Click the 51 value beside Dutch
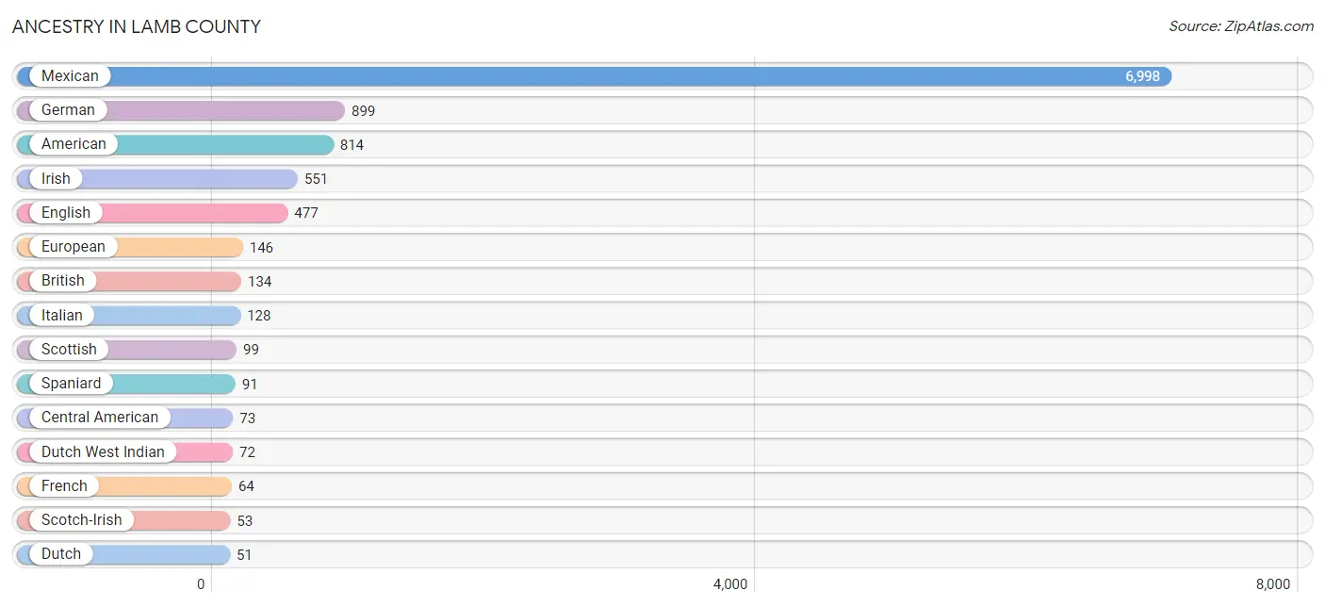The width and height of the screenshot is (1325, 607). [244, 555]
